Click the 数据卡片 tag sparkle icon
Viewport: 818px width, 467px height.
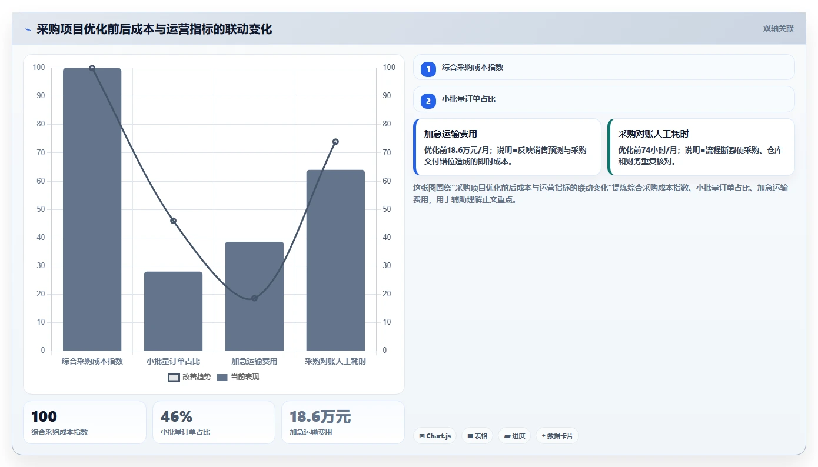point(544,436)
